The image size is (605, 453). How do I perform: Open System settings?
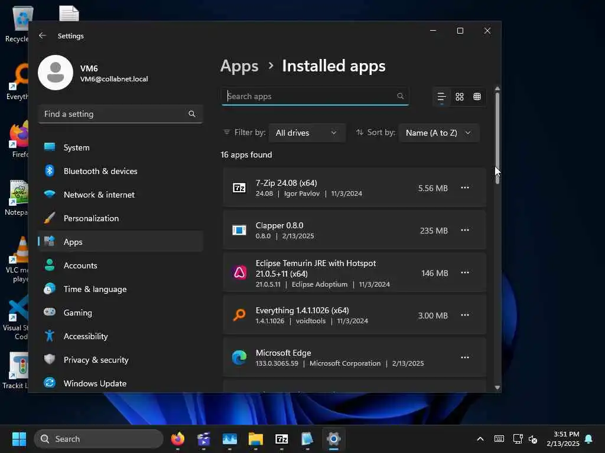[x=121, y=147]
